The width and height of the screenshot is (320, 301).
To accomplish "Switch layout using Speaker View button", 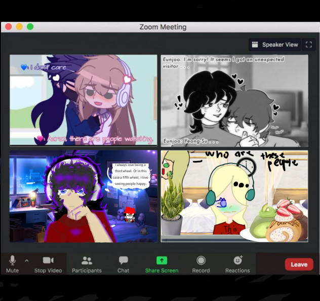I will click(x=275, y=45).
